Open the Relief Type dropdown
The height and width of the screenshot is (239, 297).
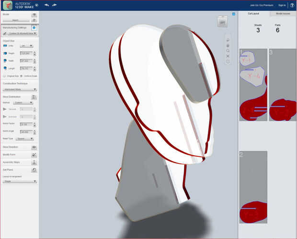[24, 139]
